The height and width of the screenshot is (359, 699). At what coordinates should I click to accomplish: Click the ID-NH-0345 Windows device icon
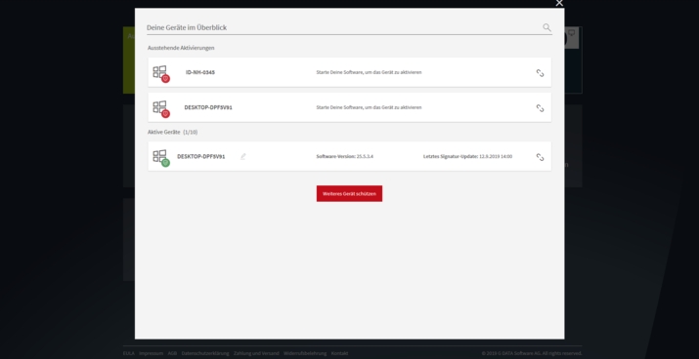[x=161, y=73]
